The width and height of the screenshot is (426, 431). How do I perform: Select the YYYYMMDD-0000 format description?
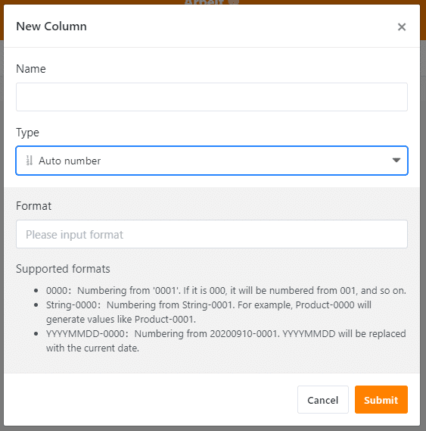[226, 341]
